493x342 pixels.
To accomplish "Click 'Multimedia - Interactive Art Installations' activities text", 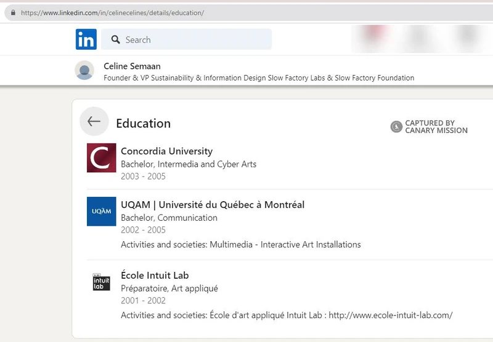I will 285,244.
